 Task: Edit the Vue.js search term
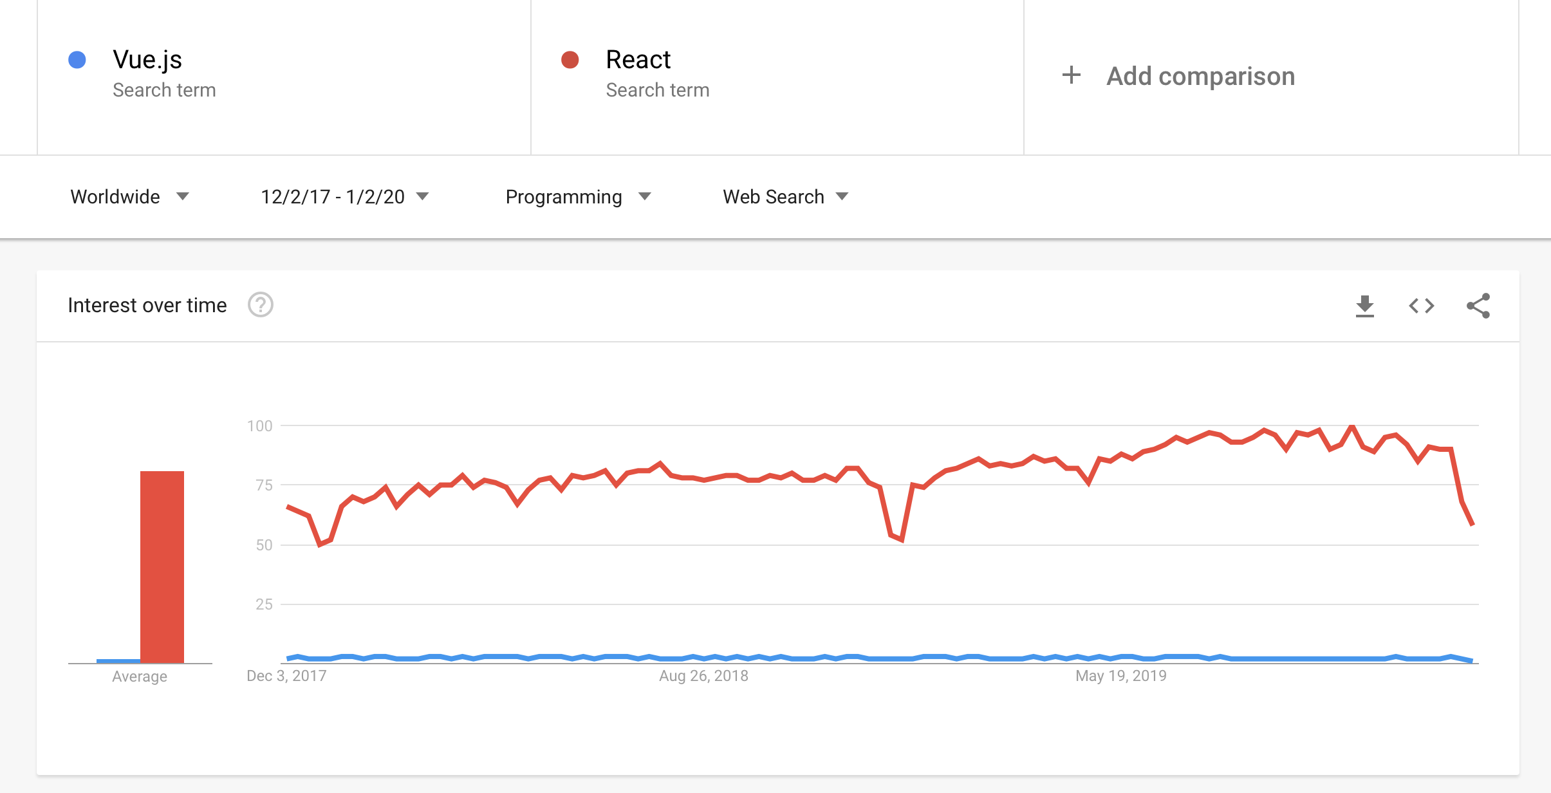(147, 59)
